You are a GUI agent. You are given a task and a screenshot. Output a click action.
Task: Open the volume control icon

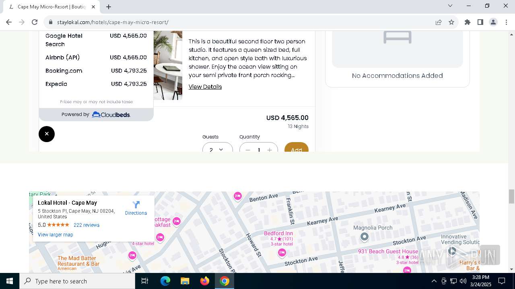point(463,281)
